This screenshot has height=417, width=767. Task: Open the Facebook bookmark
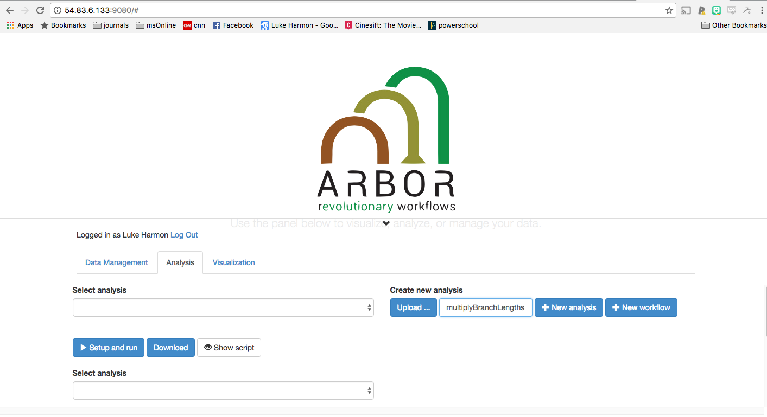pyautogui.click(x=233, y=25)
